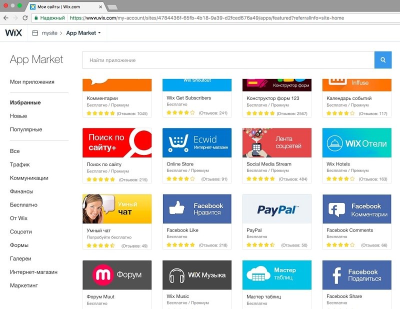
Task: Select the Избранные category in sidebar
Action: click(x=25, y=102)
